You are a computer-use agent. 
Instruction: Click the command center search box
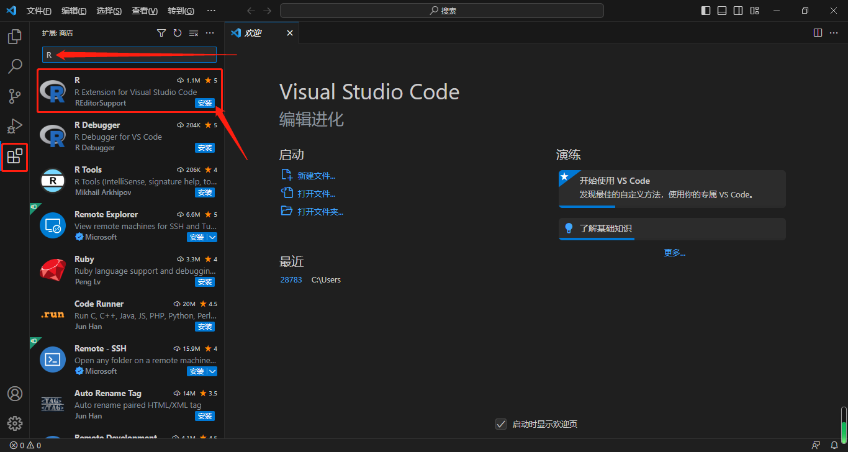pos(442,11)
